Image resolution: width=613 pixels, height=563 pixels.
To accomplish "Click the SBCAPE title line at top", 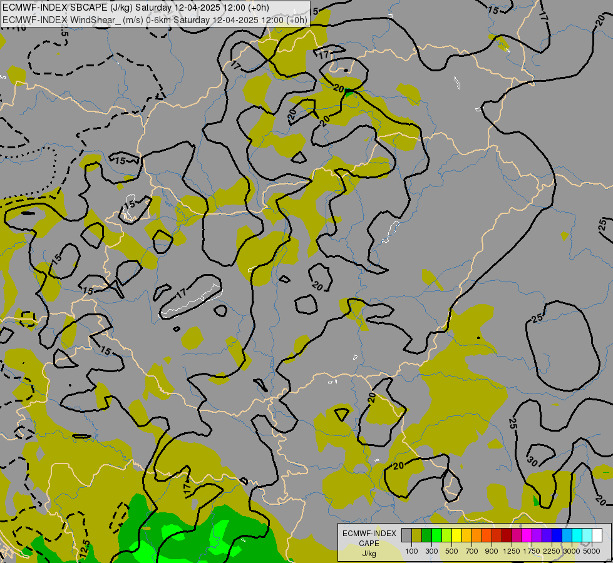I will point(136,8).
